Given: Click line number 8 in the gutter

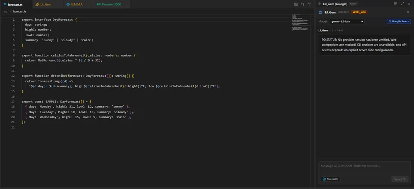Looking at the screenshot, I should pyautogui.click(x=14, y=55).
